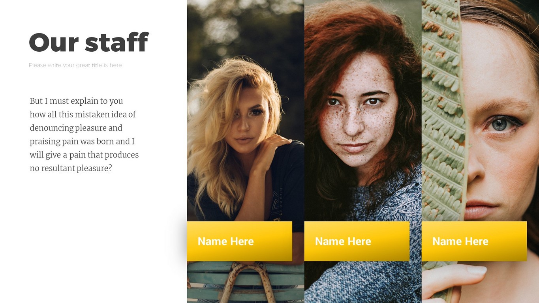Select the "Our staff" heading text
539x303 pixels.
coord(88,42)
